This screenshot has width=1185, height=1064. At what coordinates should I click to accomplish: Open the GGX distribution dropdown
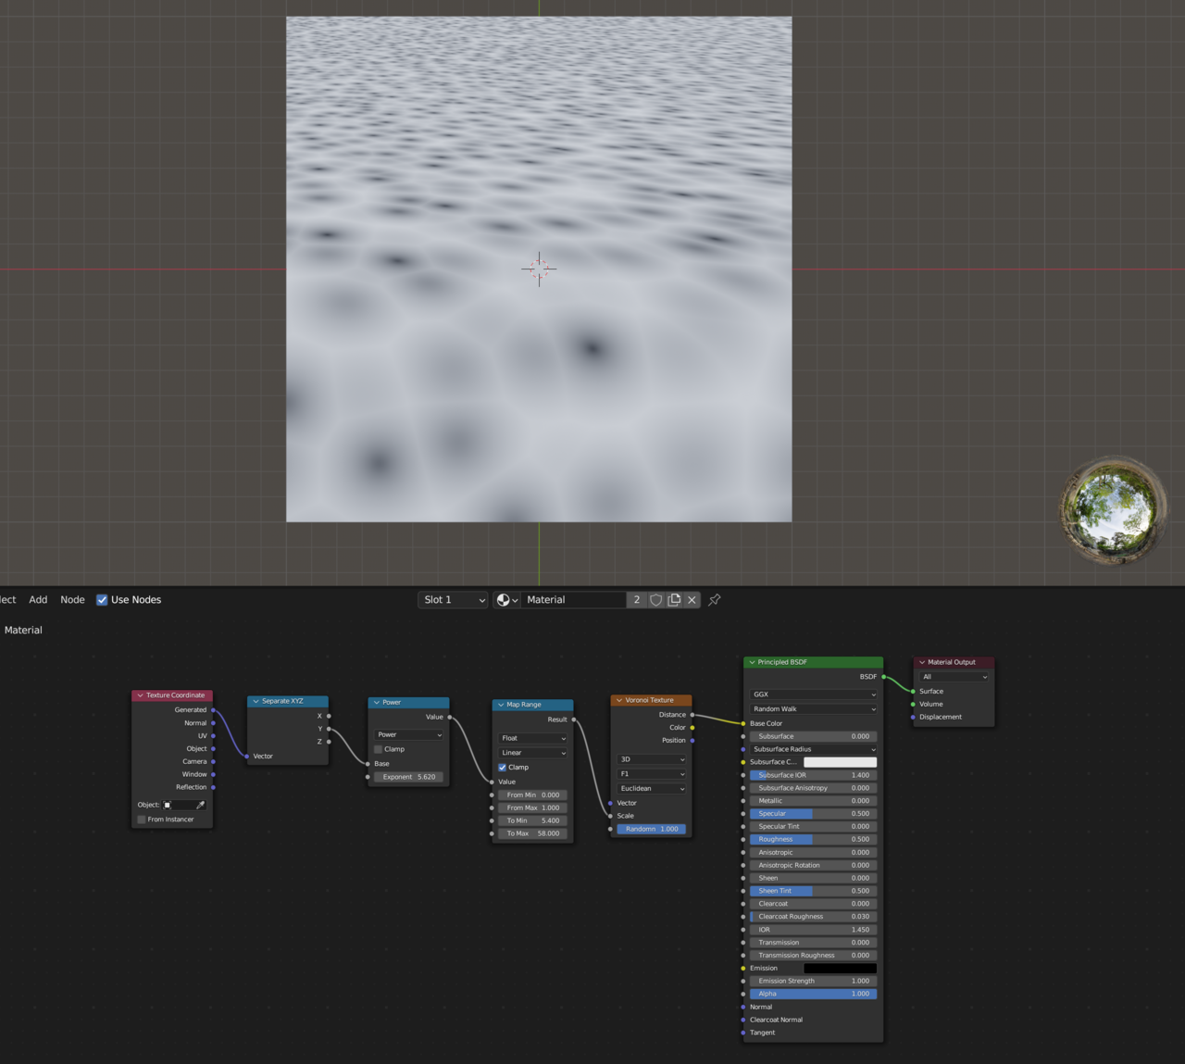(813, 694)
